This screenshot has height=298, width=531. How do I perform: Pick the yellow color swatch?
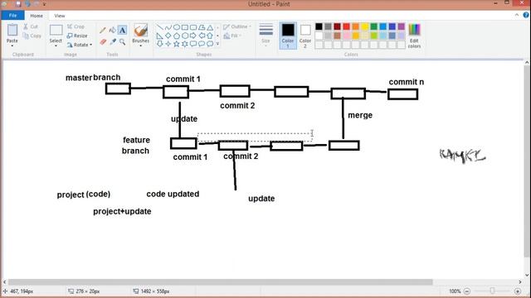point(365,26)
